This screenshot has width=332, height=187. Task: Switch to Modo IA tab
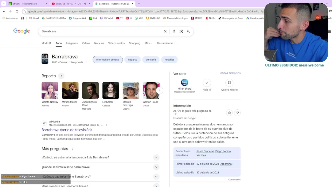pos(46,43)
